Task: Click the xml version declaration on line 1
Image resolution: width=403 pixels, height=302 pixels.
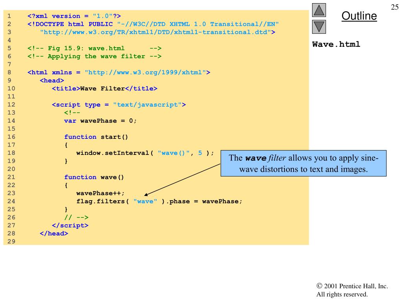Action: click(74, 16)
